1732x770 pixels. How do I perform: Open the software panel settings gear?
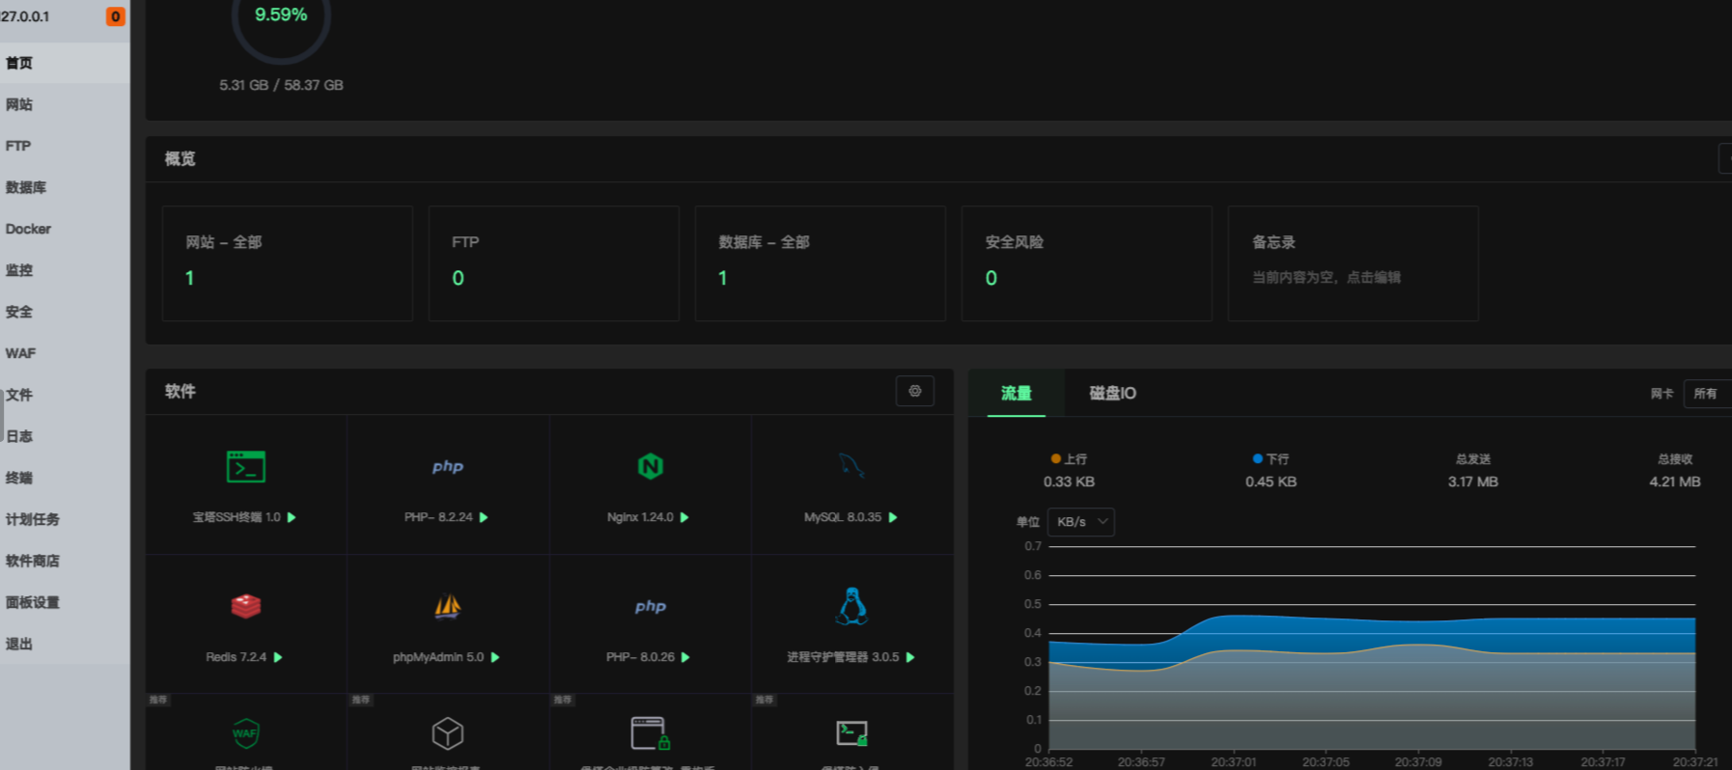pyautogui.click(x=914, y=391)
